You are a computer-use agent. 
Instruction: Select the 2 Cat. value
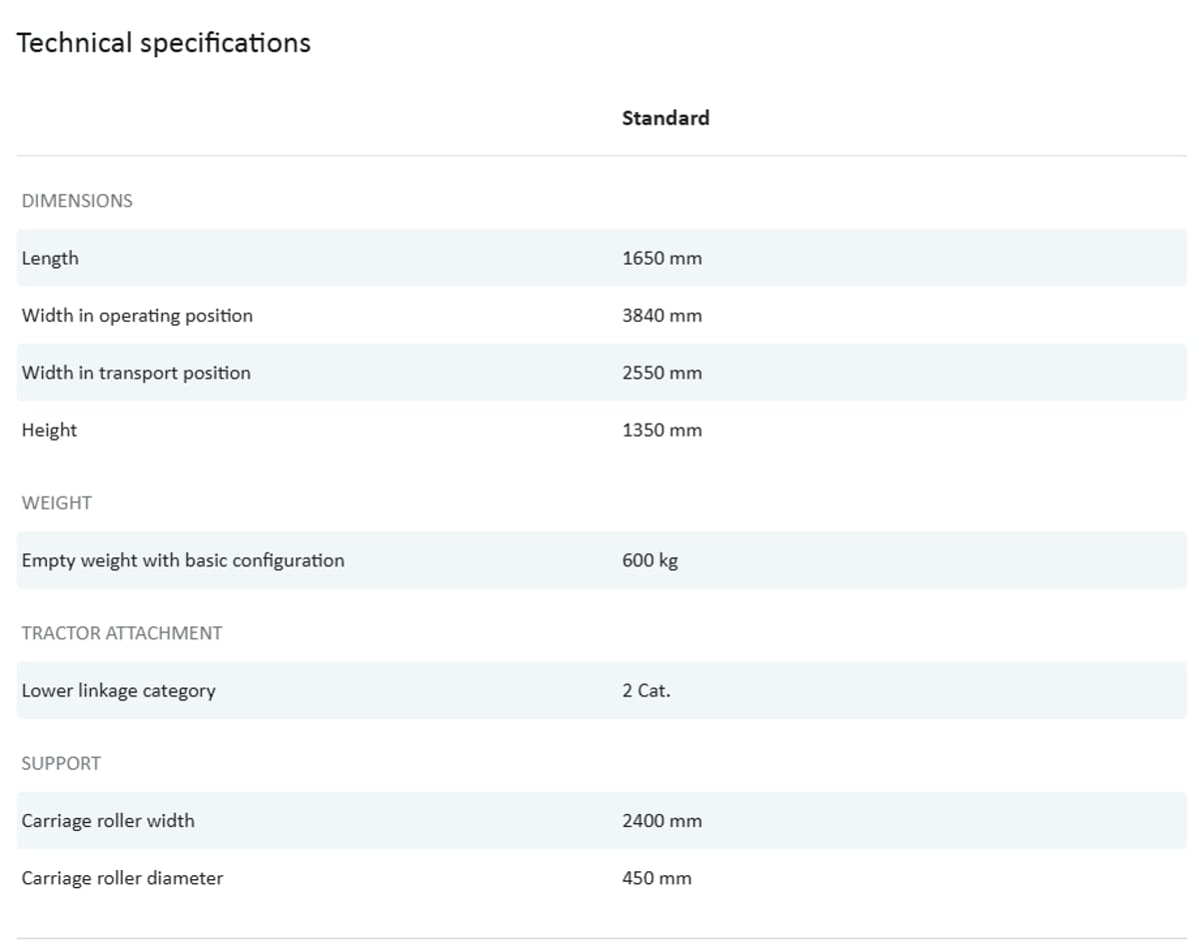click(645, 690)
